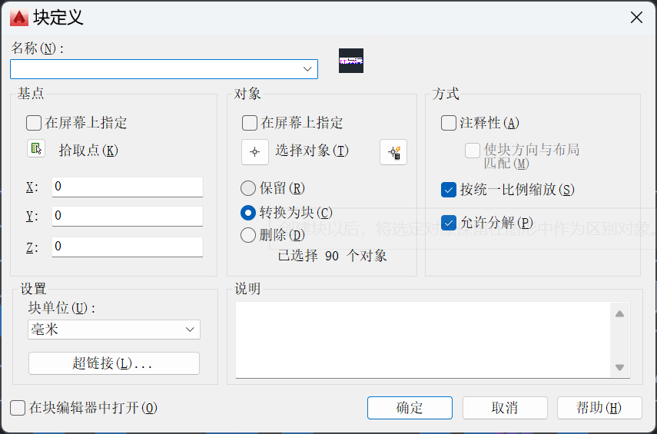Click the Select Objects (选择对象) crosshair icon
The width and height of the screenshot is (657, 434).
255,151
